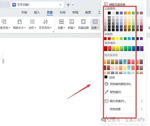The height and width of the screenshot is (126, 150).
Task: Switch to the 插入 tab
Action: (37, 12)
